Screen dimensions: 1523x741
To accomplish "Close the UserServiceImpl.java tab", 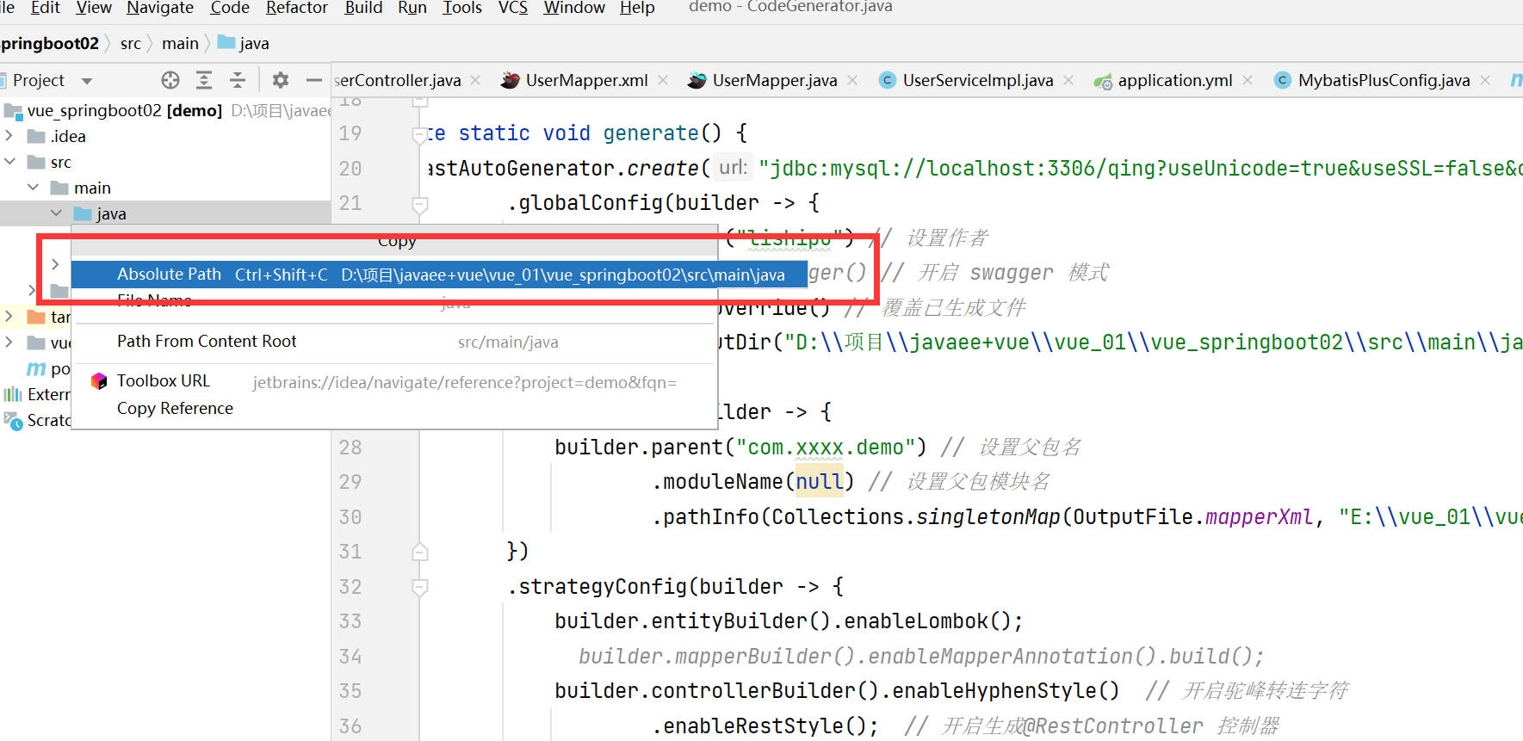I will point(1068,80).
